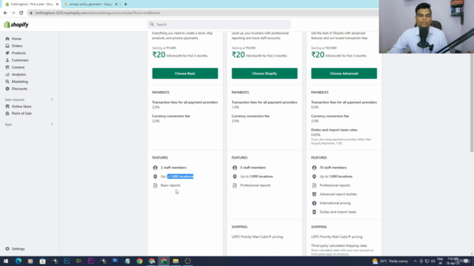The width and height of the screenshot is (474, 266).
Task: Click the staff icon beside 2 staff members
Action: 155,168
